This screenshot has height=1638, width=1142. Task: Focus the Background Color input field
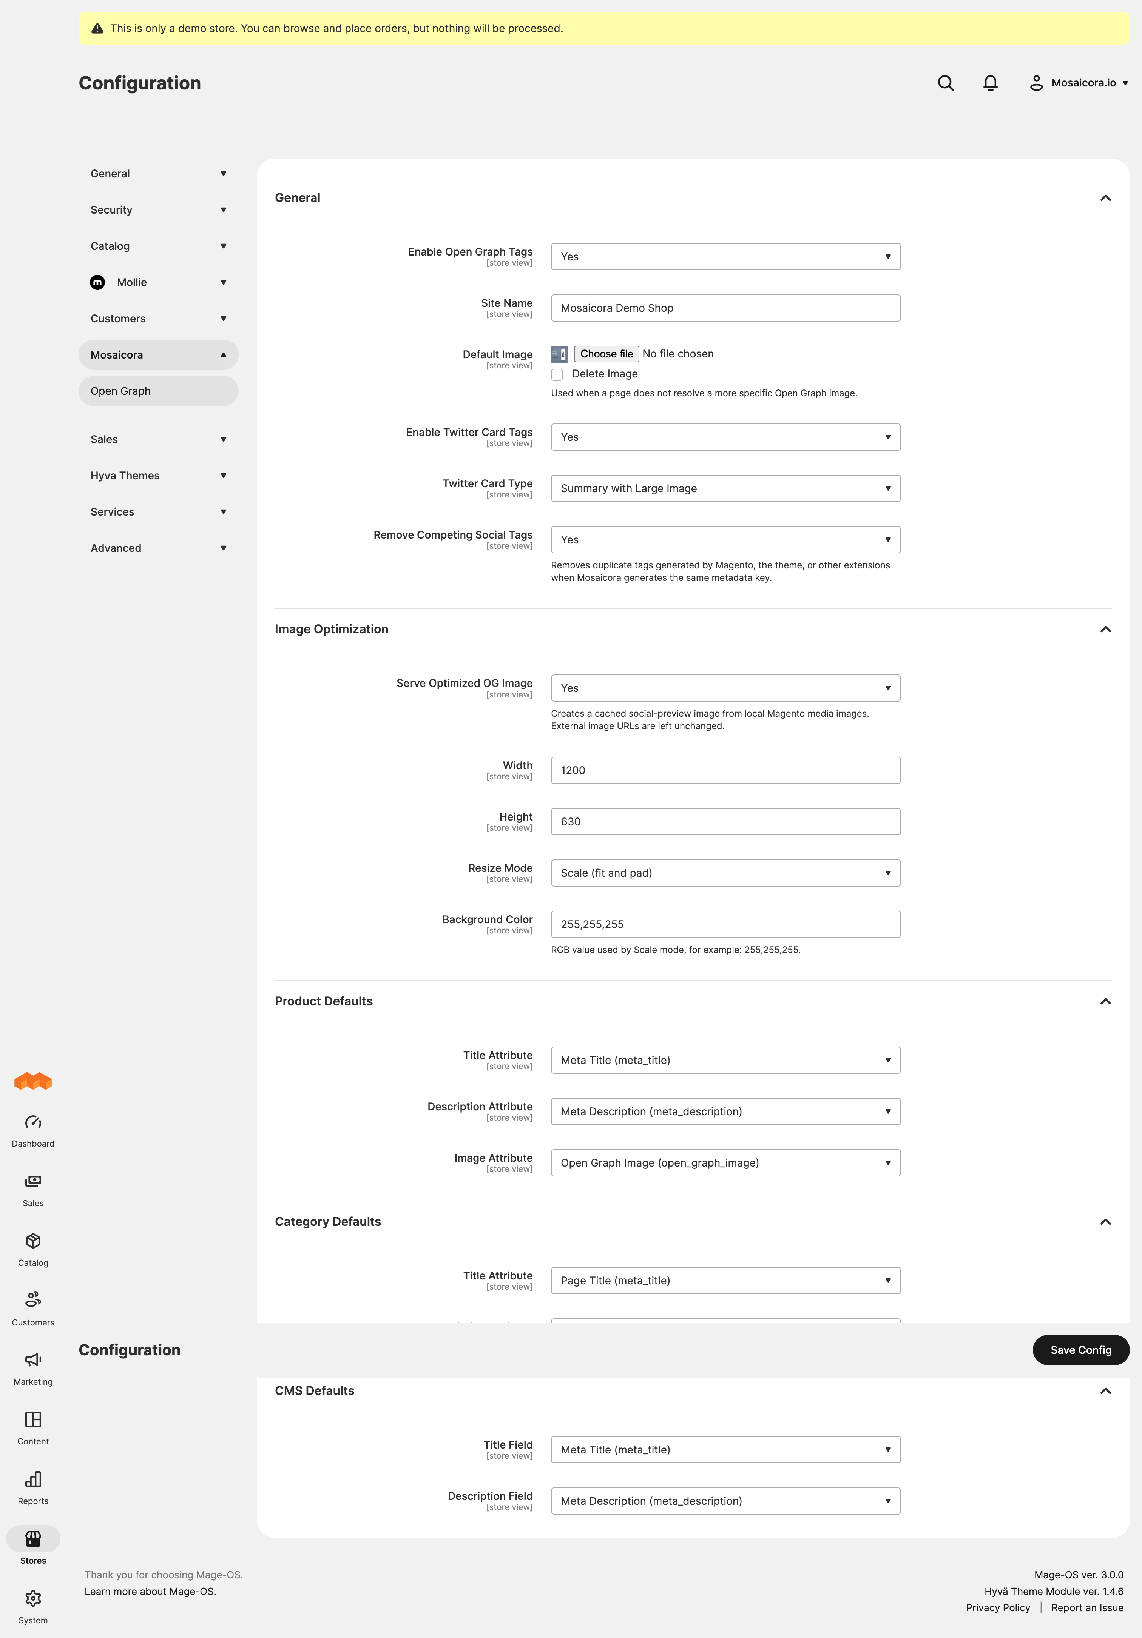(x=725, y=925)
